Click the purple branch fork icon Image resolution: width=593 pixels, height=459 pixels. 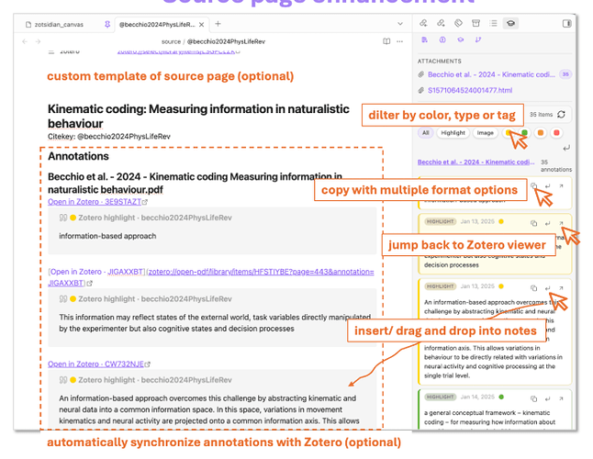pos(478,39)
